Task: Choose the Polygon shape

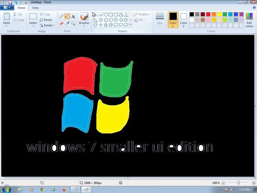Action: (x=121, y=15)
